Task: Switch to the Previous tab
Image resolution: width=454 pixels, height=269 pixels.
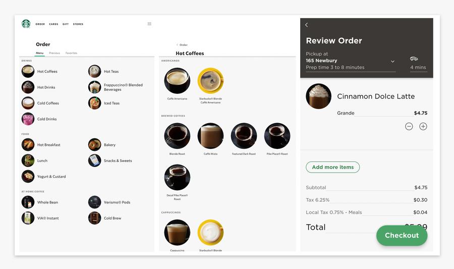Action: point(54,53)
